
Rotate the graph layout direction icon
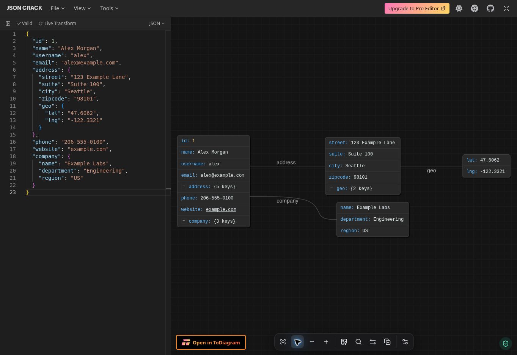373,342
